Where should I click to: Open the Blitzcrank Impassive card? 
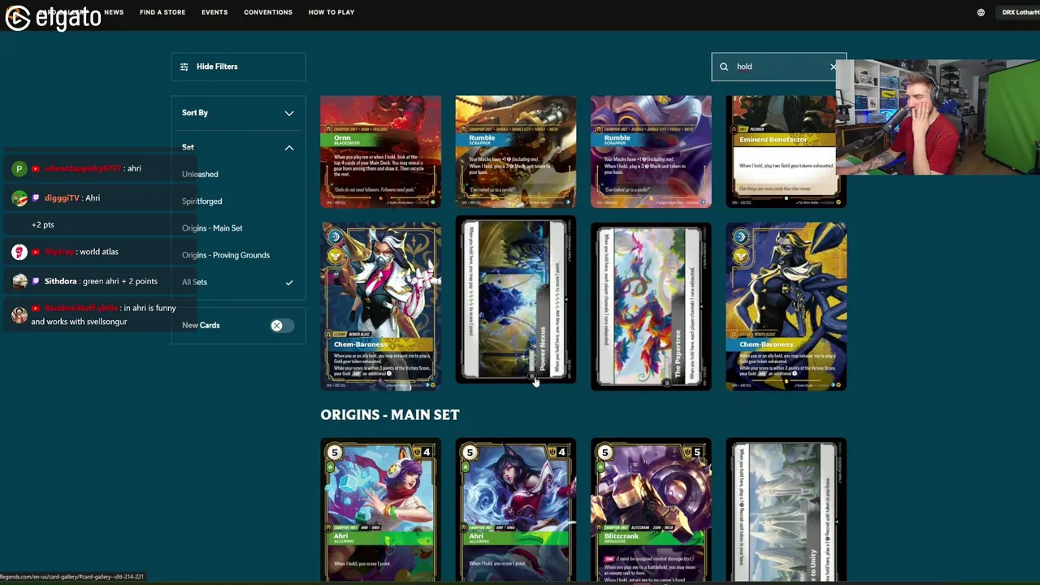[651, 510]
